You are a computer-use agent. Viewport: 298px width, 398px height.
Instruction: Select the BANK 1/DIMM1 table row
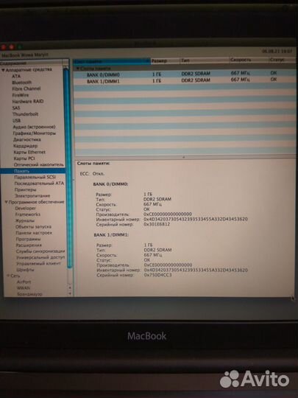pyautogui.click(x=185, y=80)
